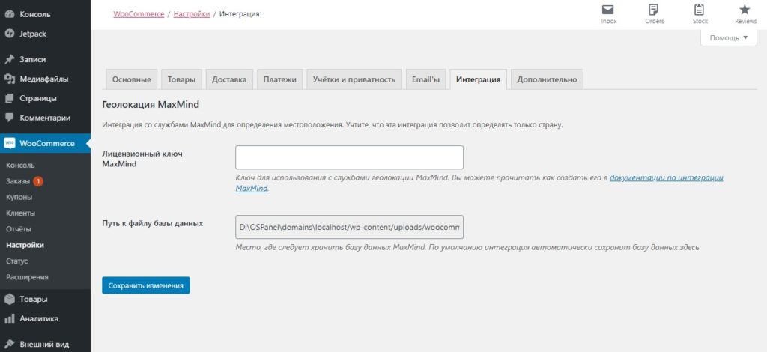Click the Комментарии speech bubble icon

(9, 118)
